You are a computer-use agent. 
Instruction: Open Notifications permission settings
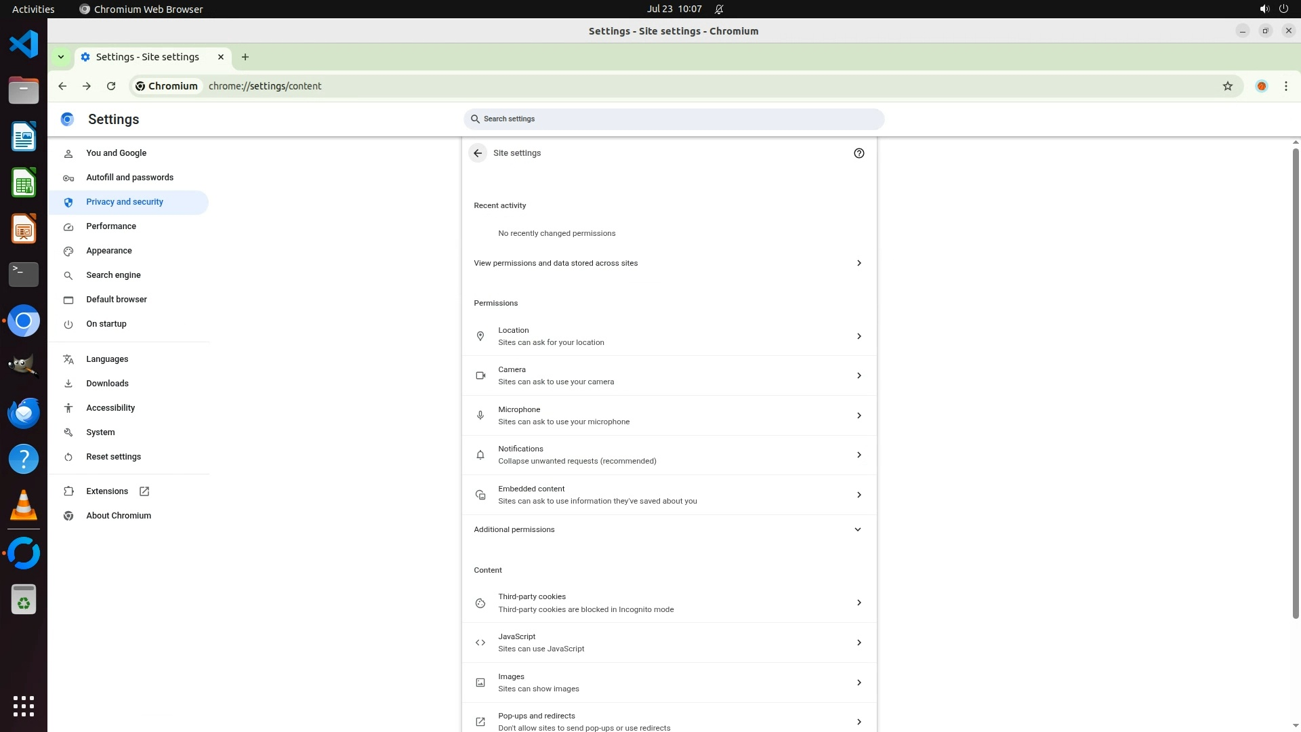point(669,455)
